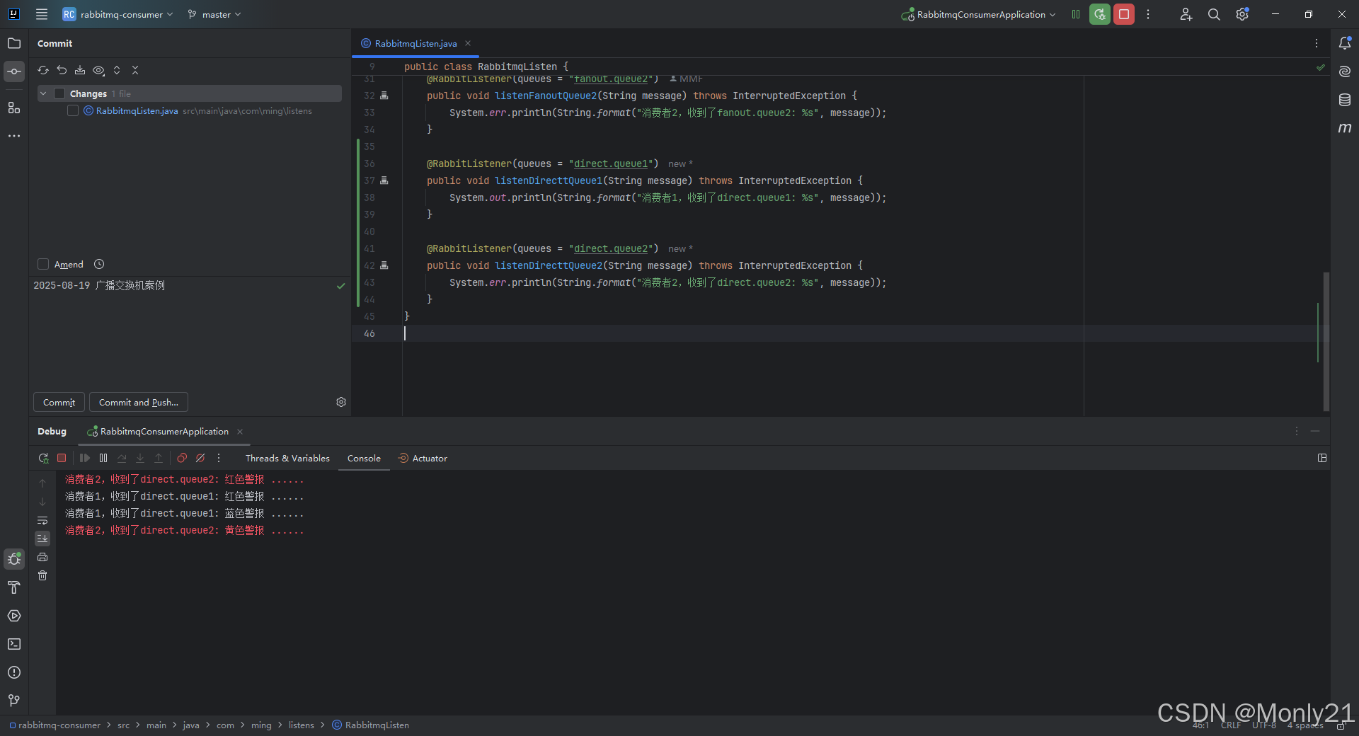Open more run actions menu

coord(1148,14)
